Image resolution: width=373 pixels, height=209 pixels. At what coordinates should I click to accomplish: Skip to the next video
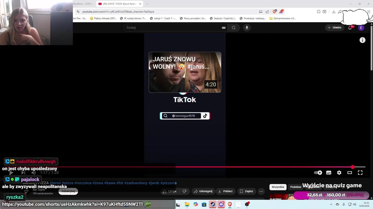pyautogui.click(x=23, y=172)
